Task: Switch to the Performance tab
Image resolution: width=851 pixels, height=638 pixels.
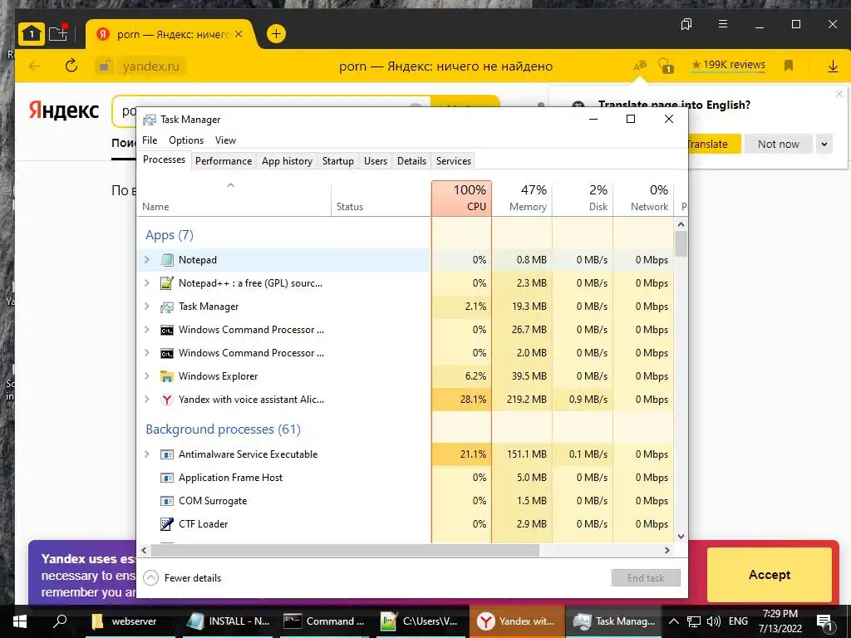Action: tap(224, 160)
